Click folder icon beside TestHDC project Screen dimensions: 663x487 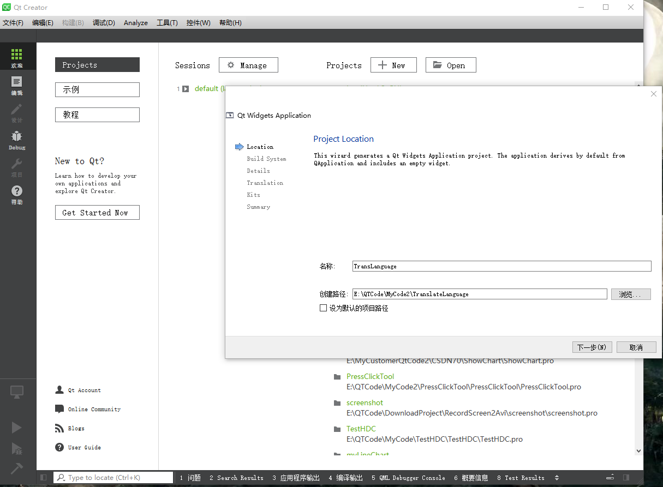337,429
